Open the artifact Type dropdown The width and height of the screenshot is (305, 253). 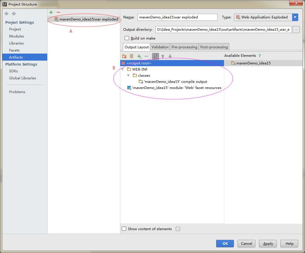pos(295,17)
